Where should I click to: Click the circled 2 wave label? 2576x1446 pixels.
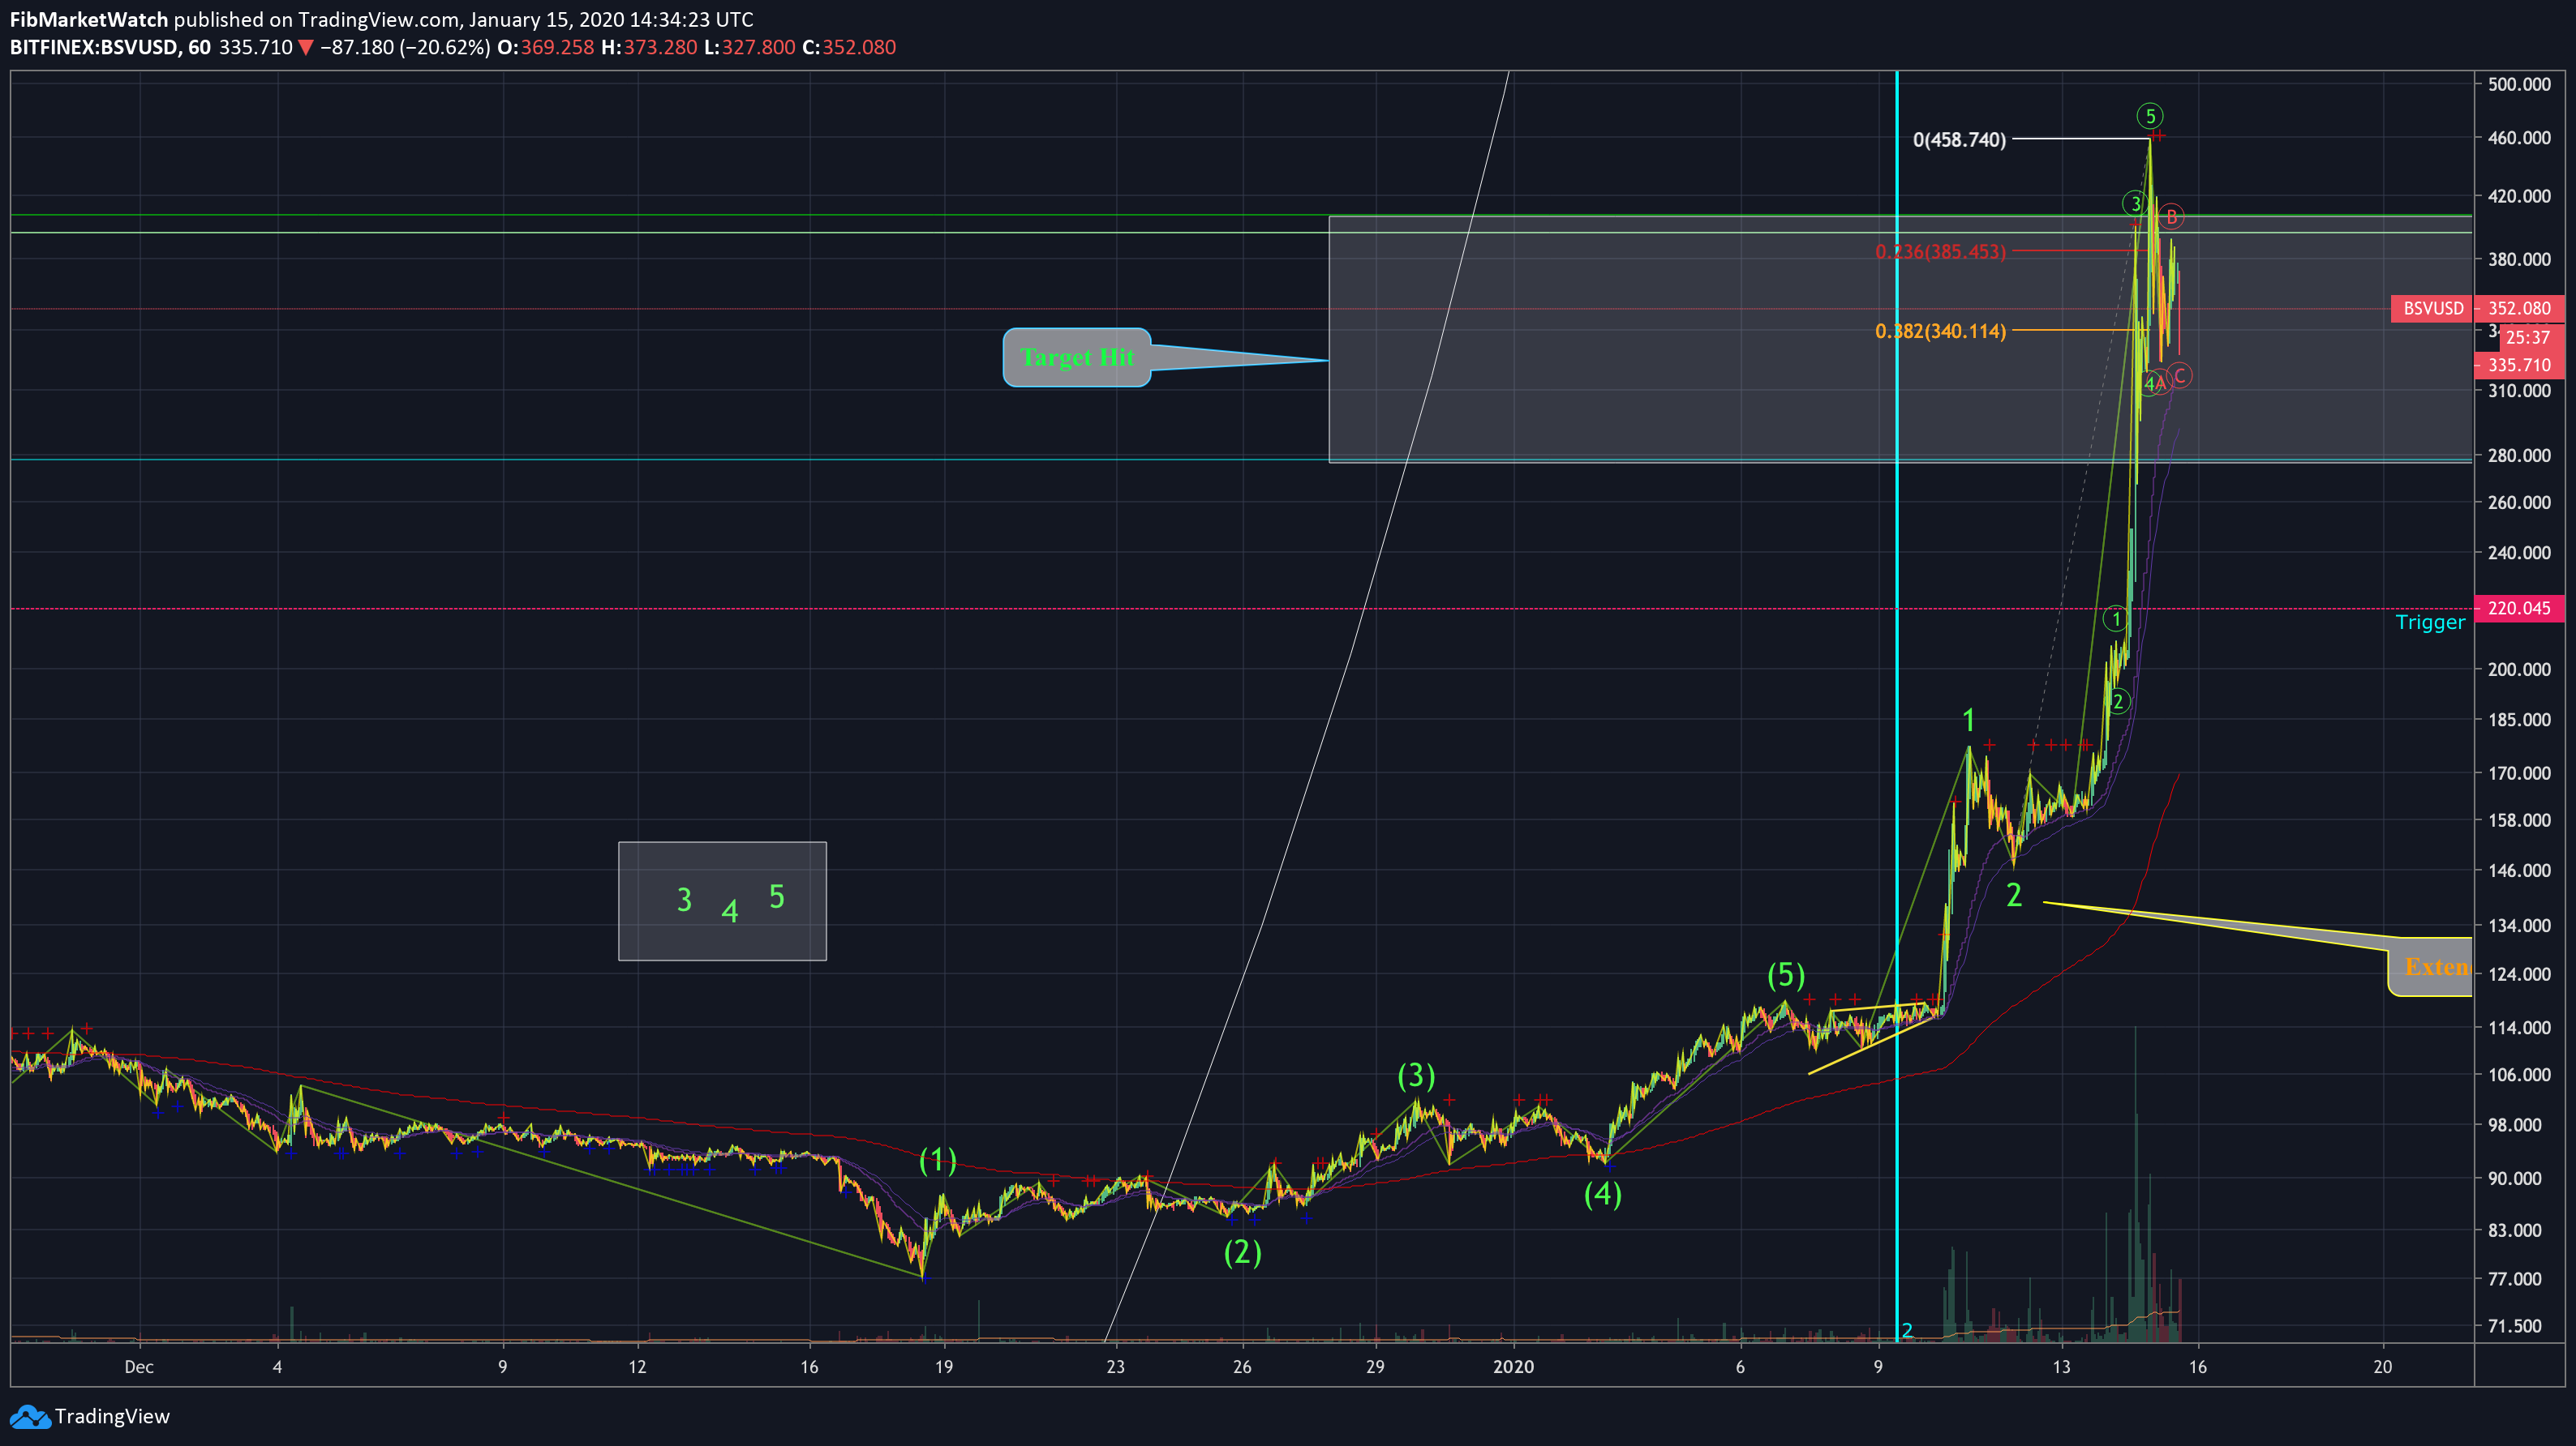coord(2118,700)
